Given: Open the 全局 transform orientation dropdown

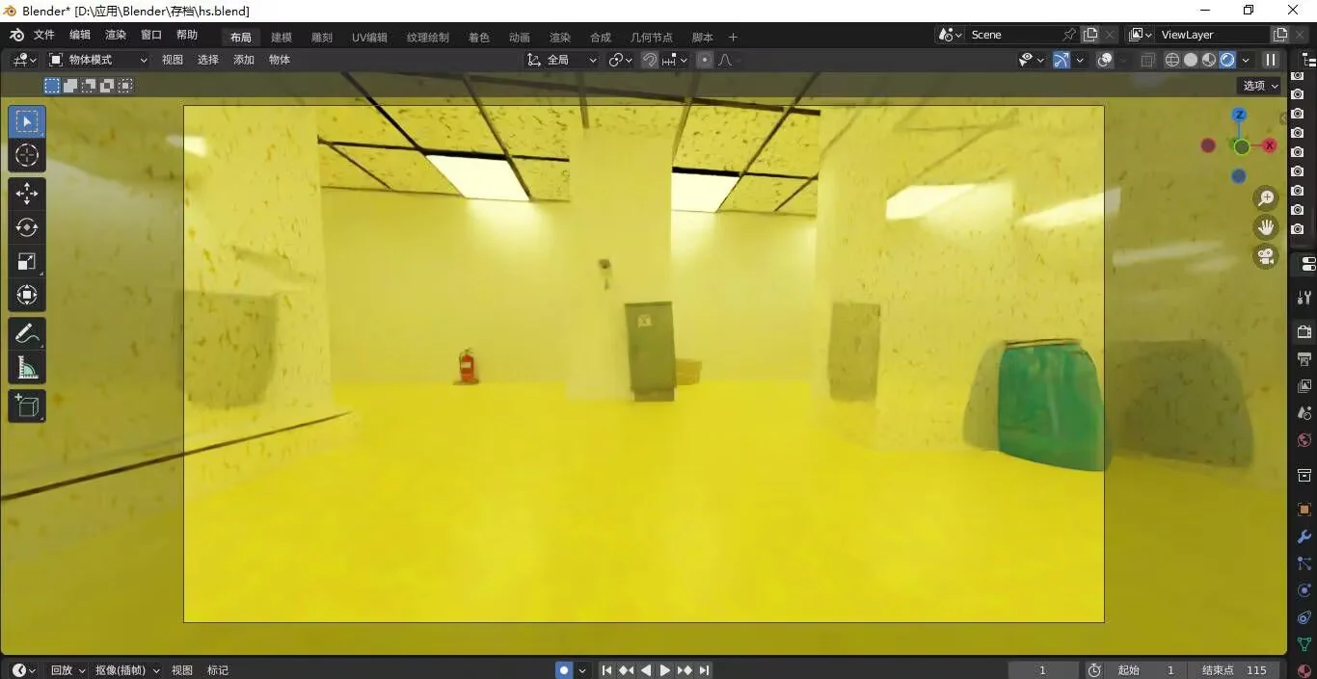Looking at the screenshot, I should (x=562, y=60).
